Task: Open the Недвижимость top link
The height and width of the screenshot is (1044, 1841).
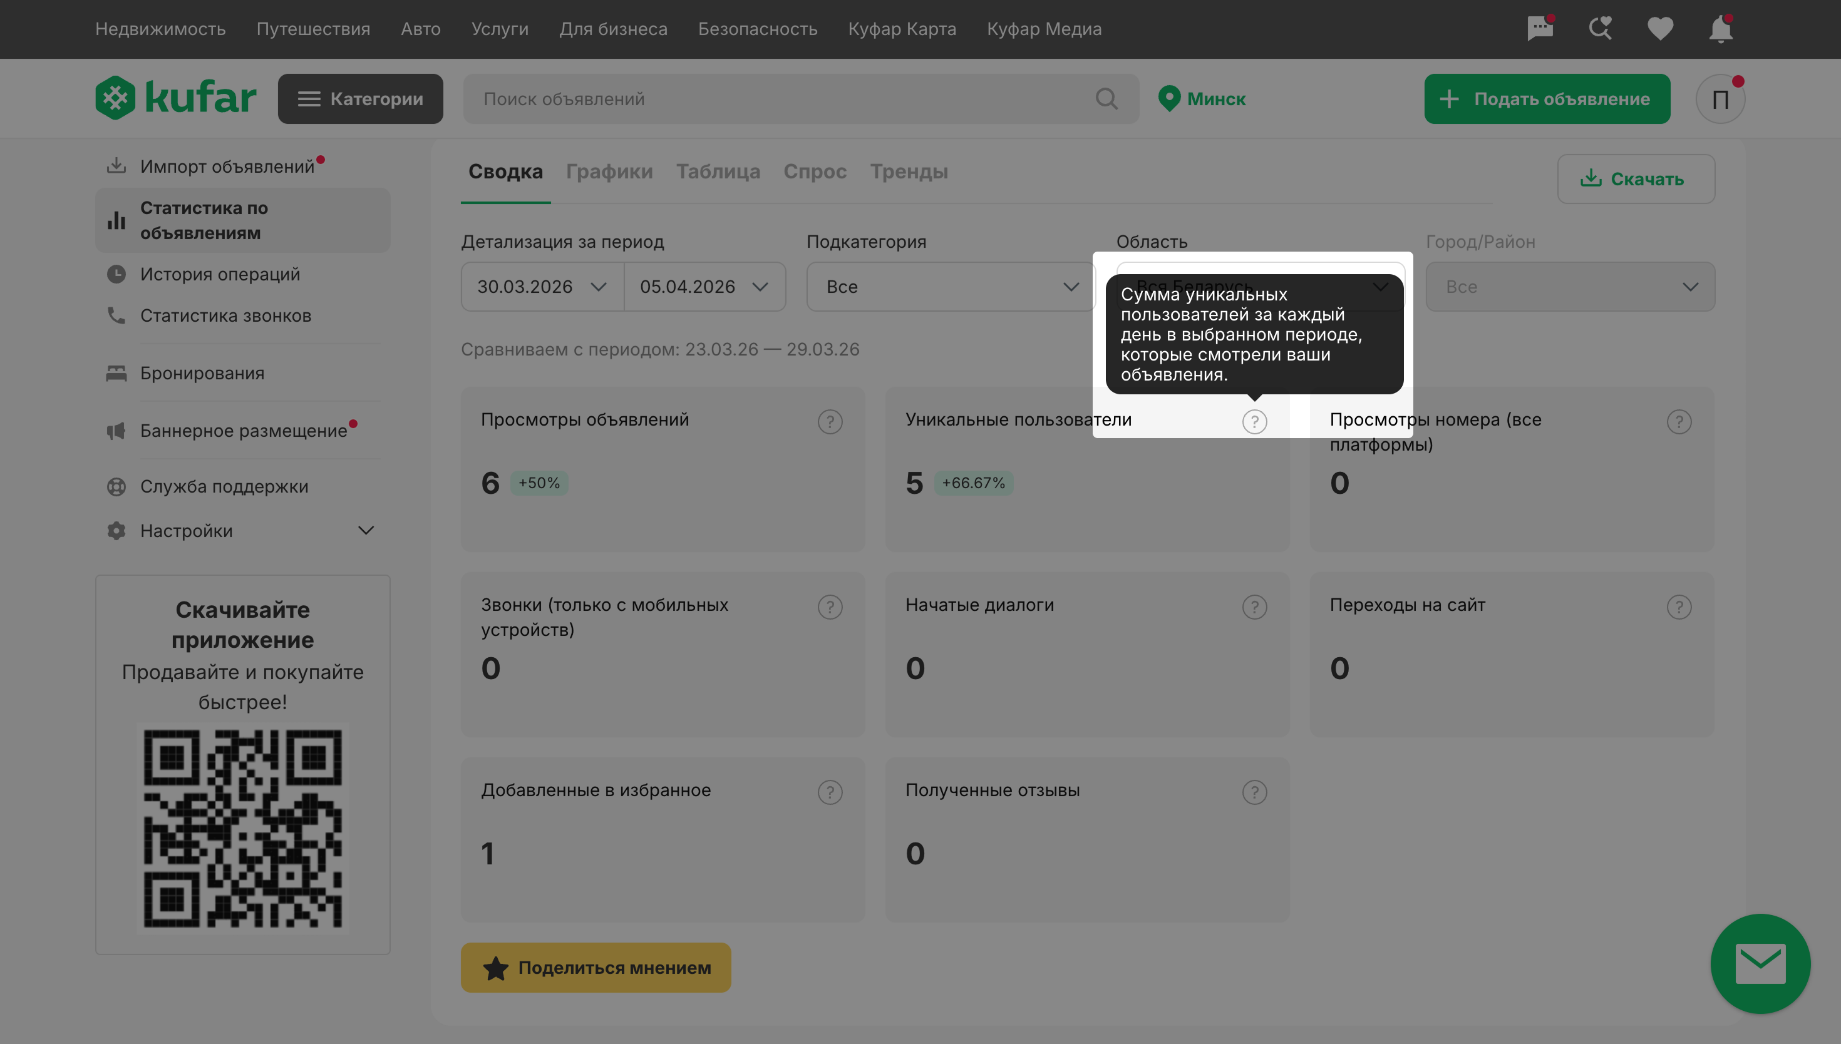Action: 161,29
